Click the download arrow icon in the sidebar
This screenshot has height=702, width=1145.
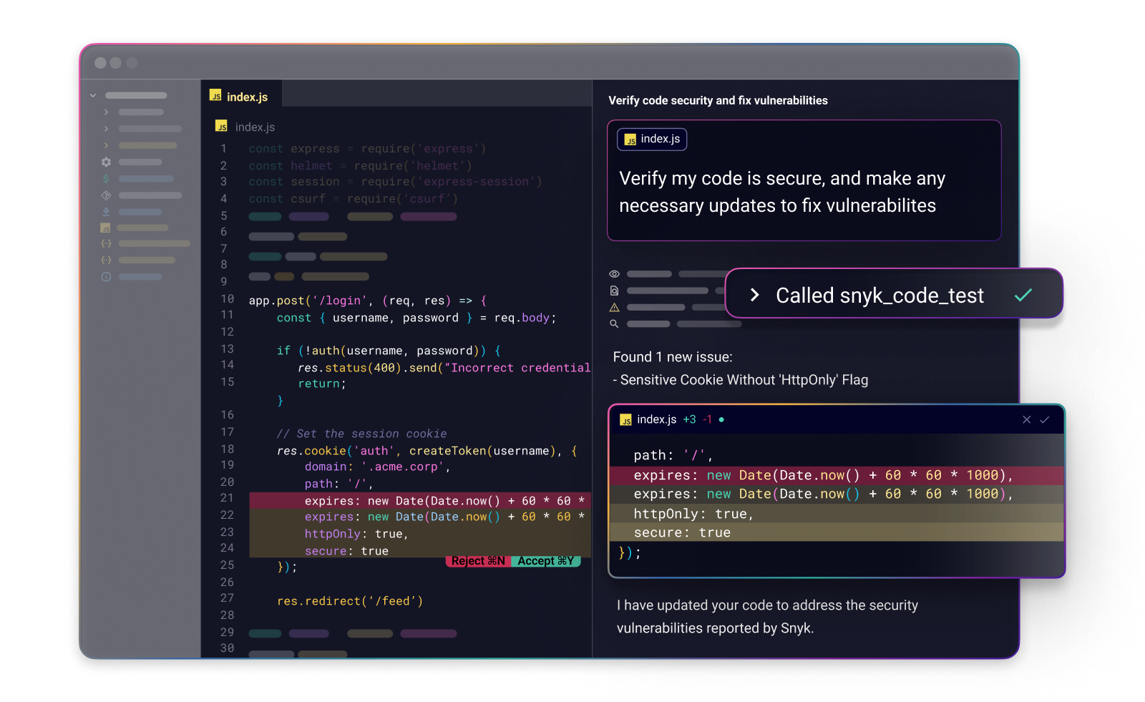pos(105,211)
